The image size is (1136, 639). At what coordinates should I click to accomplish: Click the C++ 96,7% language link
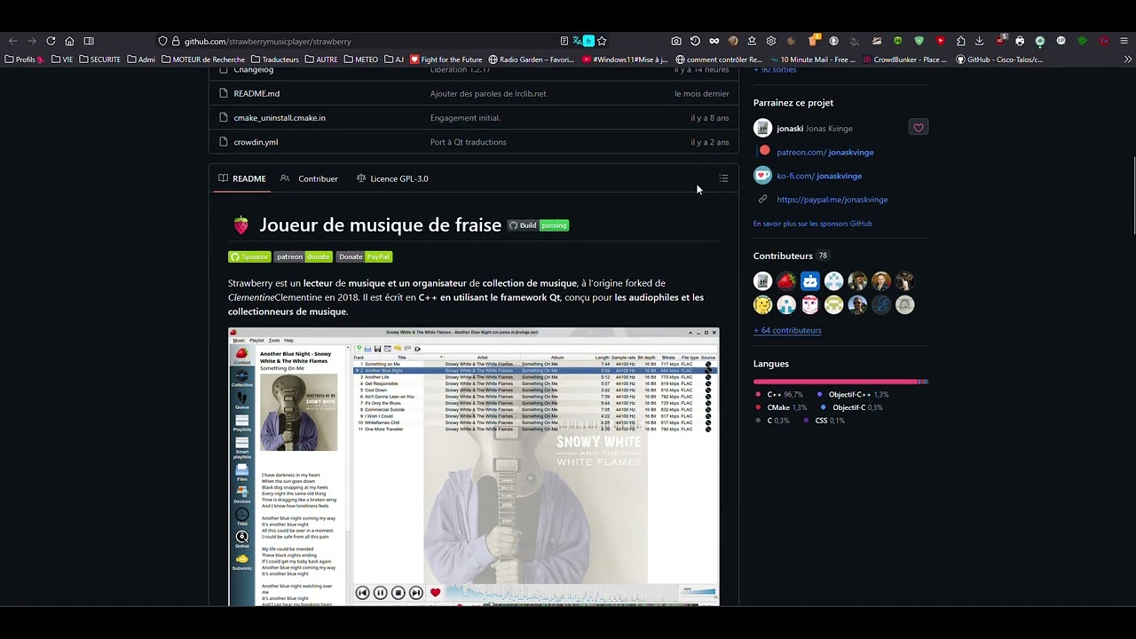click(x=779, y=395)
